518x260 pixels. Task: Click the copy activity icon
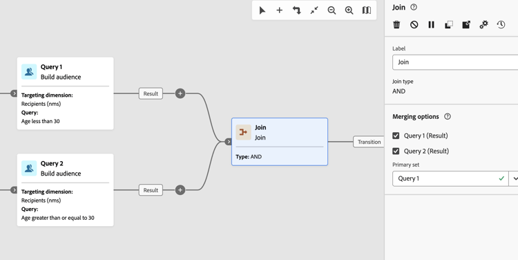pyautogui.click(x=449, y=24)
